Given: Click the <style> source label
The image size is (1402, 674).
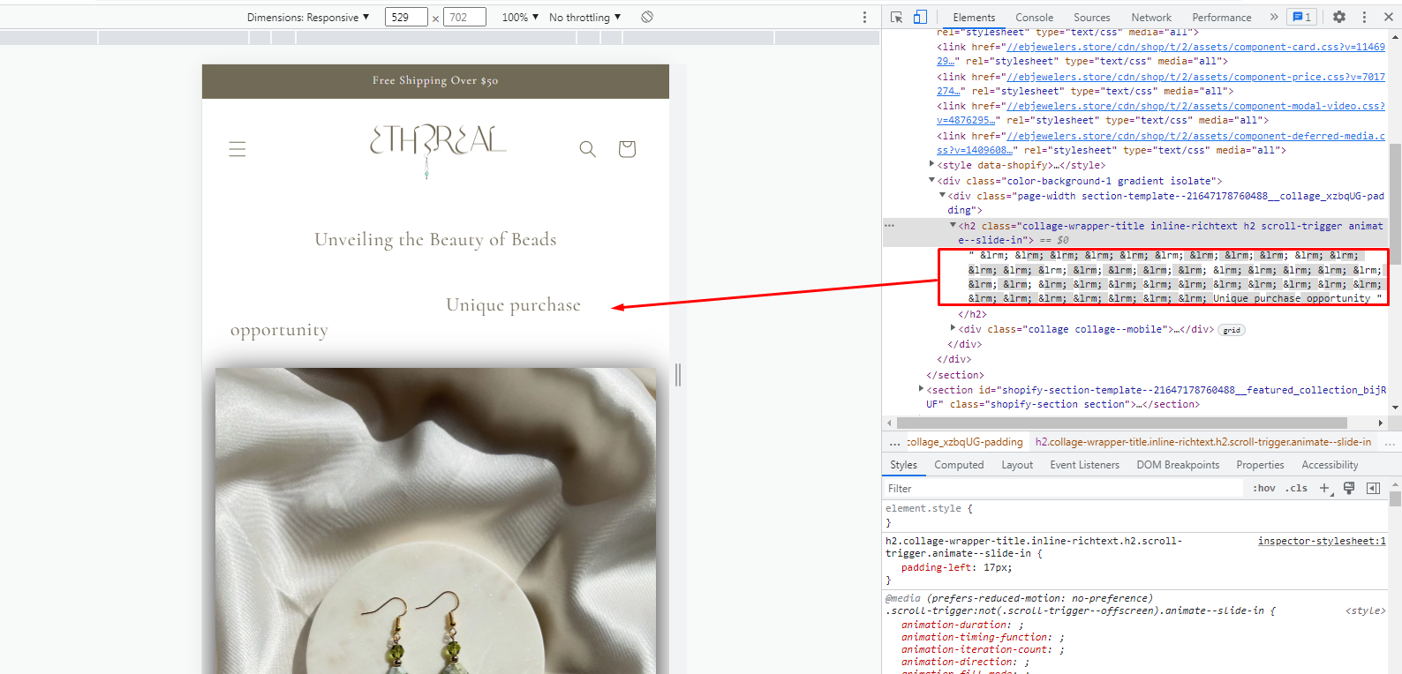Looking at the screenshot, I should 1365,610.
